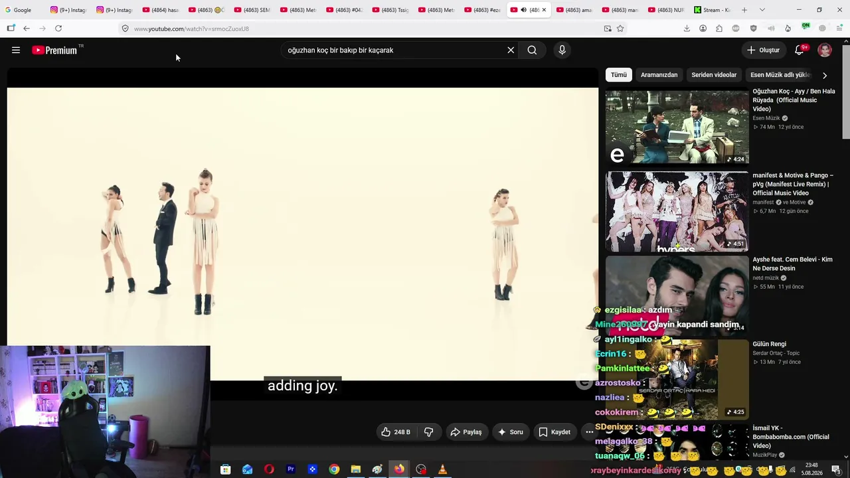Switch to the Google tab

pyautogui.click(x=23, y=10)
